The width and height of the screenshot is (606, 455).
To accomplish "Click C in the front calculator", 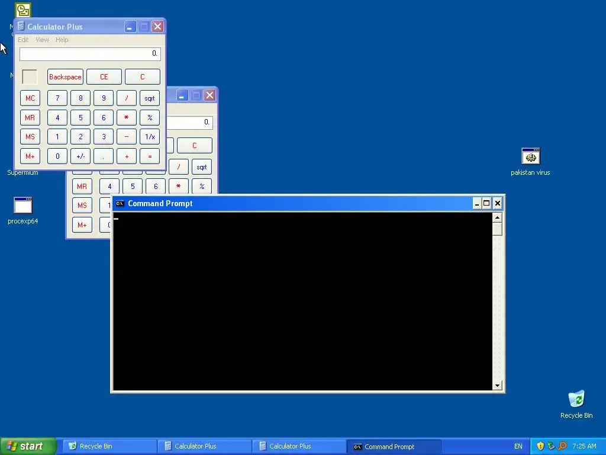I will 142,76.
